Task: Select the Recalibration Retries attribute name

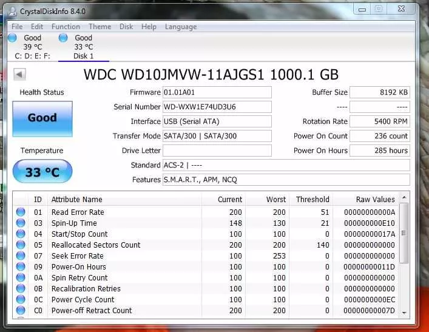Action: point(86,289)
